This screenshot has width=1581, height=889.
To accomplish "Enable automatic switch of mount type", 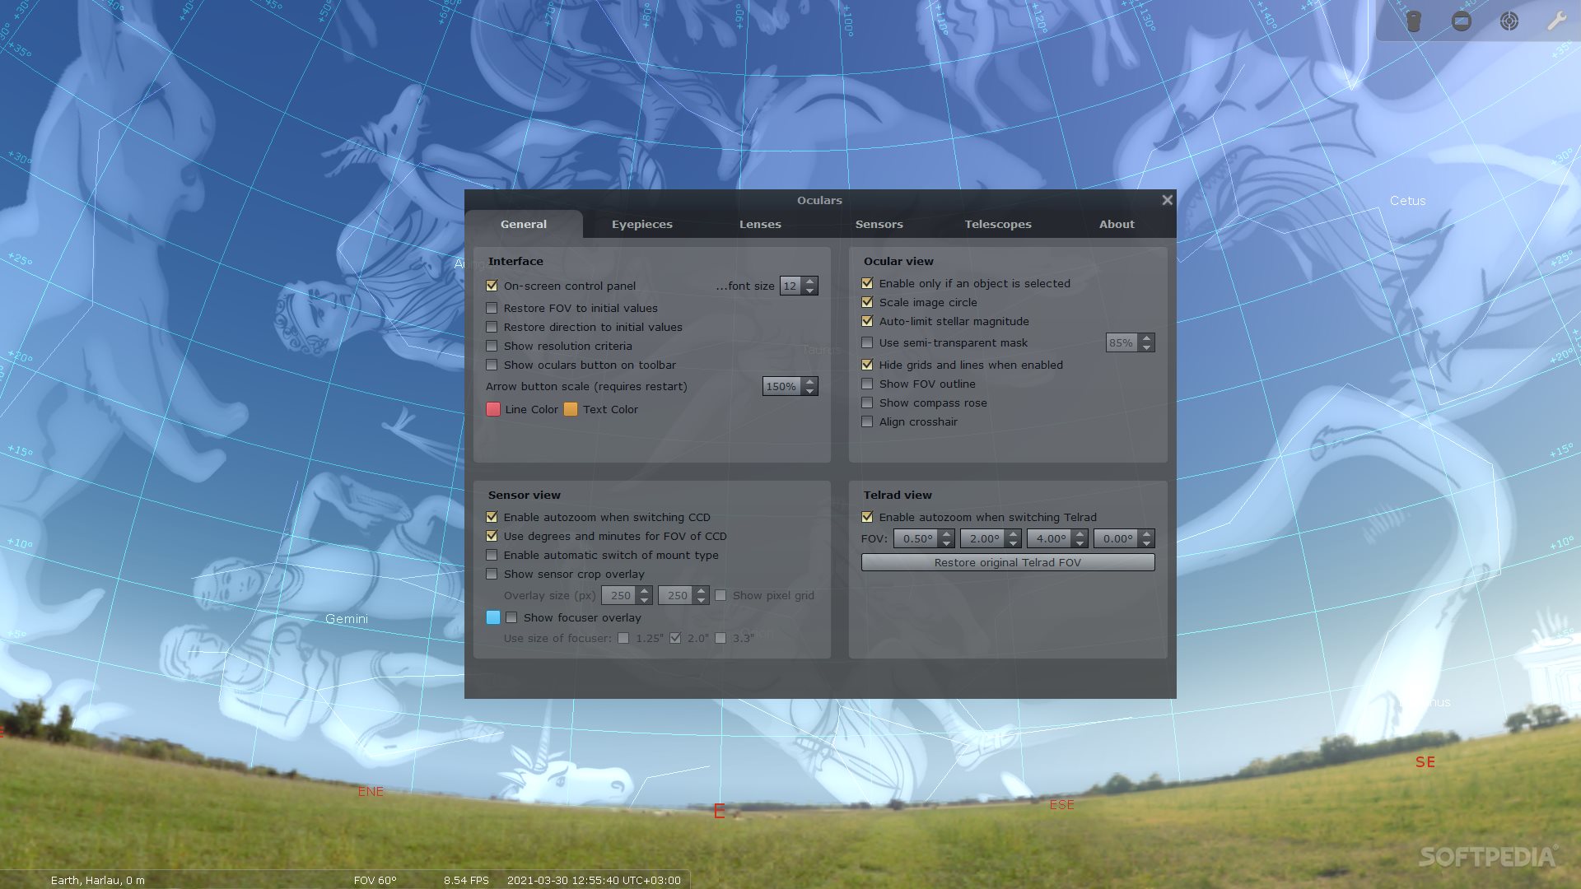I will [492, 555].
